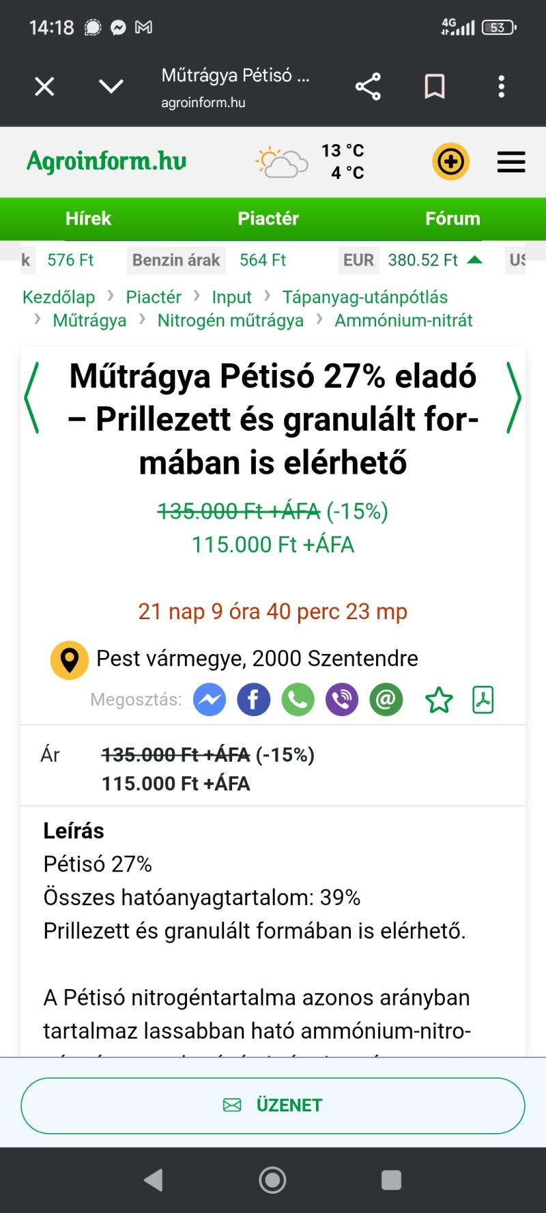Tap the yellow plus add-listing icon
This screenshot has height=1213, width=546.
click(x=450, y=162)
